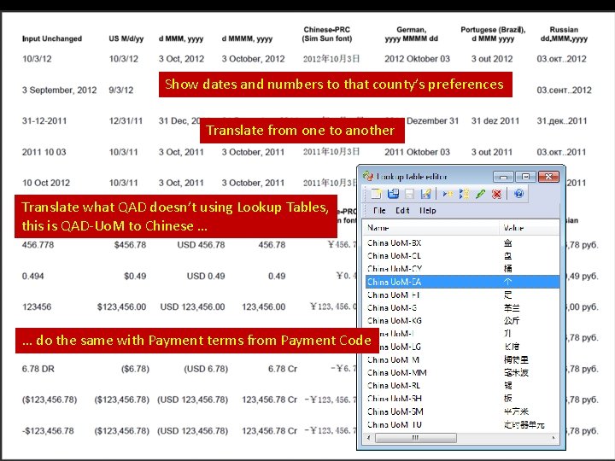Click the input number '456.778'
Screen dimensions: 615x461
[x=38, y=245]
